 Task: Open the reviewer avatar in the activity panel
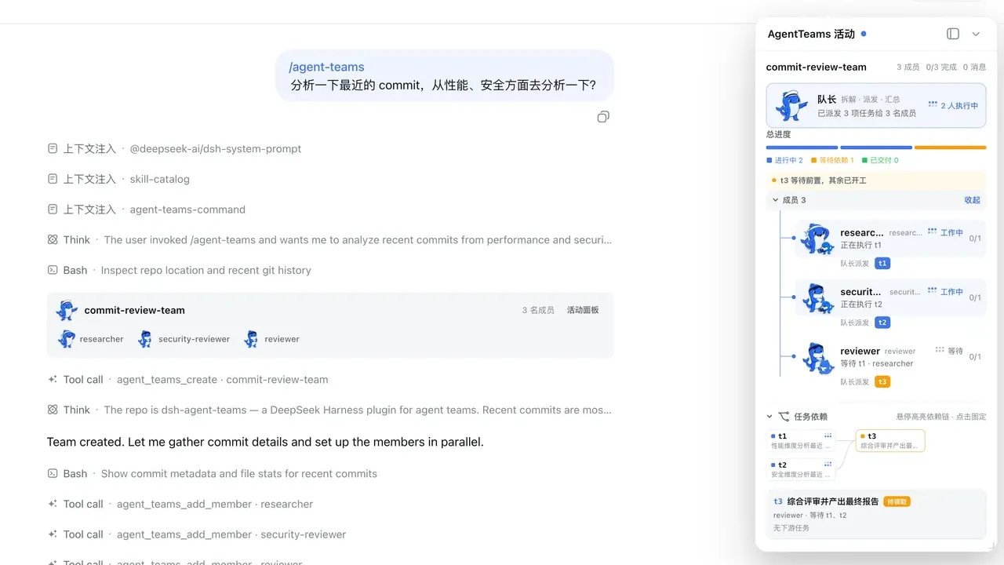(x=817, y=358)
